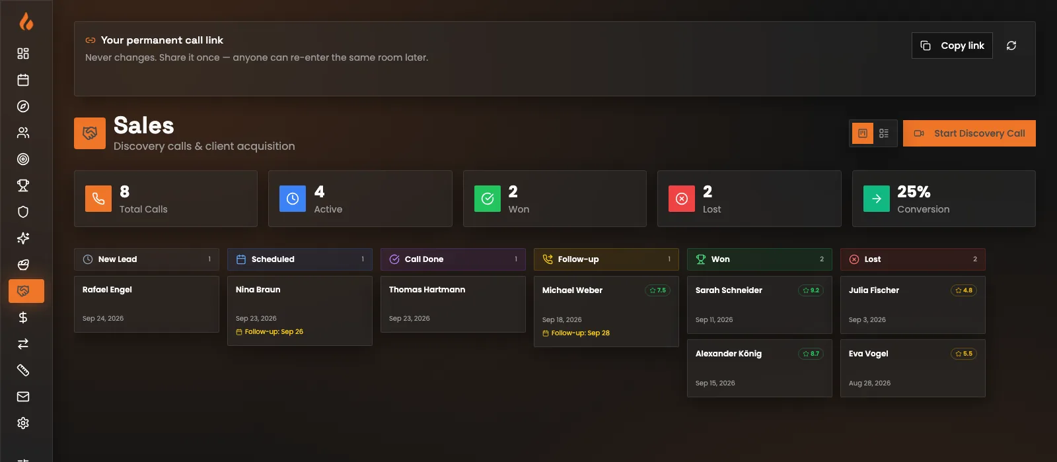Open the target icon in sidebar
The width and height of the screenshot is (1057, 462).
click(x=23, y=159)
